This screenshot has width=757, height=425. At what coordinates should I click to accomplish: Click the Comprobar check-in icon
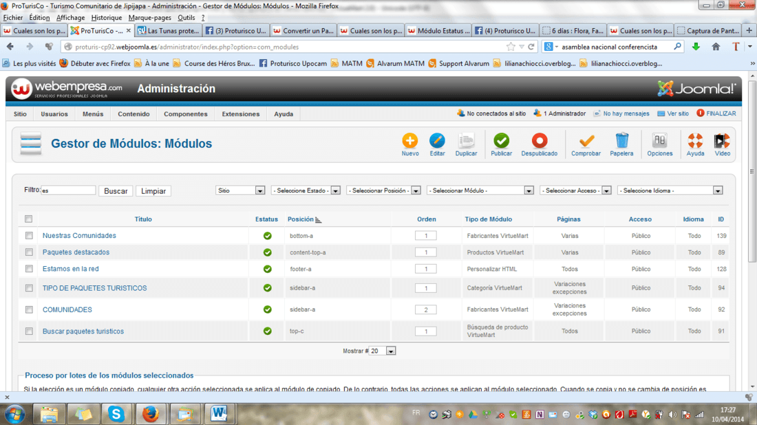click(x=586, y=141)
